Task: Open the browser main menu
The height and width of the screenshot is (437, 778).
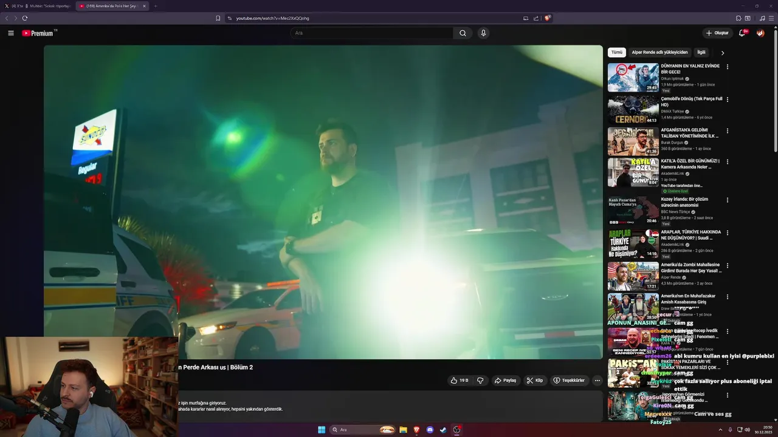Action: tap(771, 18)
